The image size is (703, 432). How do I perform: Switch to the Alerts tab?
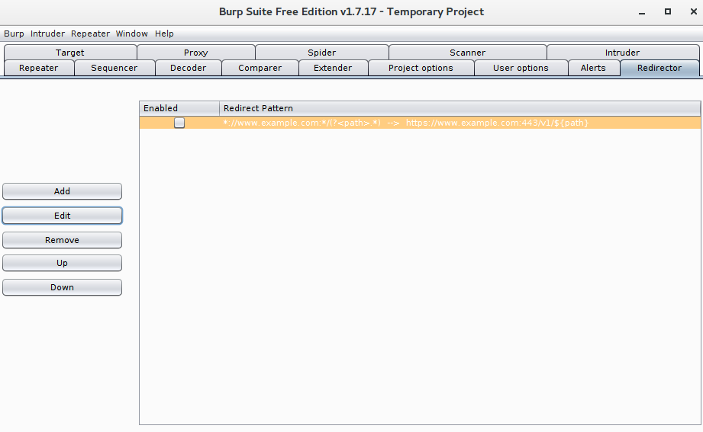pyautogui.click(x=593, y=68)
